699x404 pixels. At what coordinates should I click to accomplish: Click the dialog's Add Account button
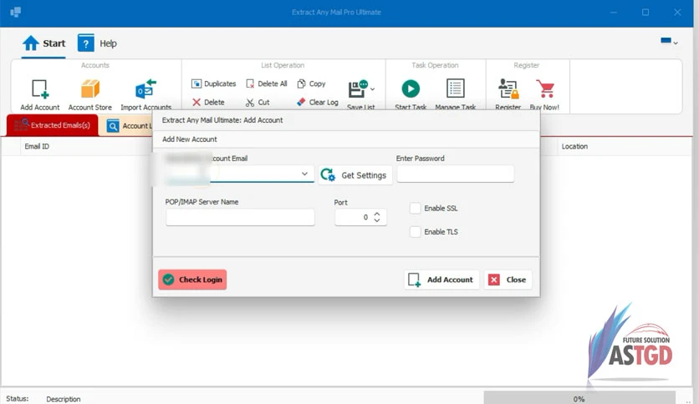[441, 280]
